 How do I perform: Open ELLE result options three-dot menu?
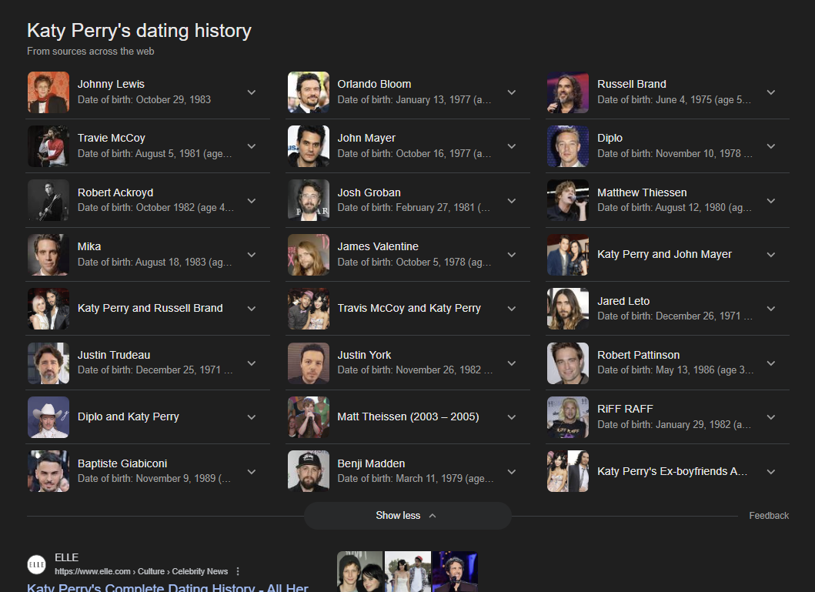coord(238,571)
